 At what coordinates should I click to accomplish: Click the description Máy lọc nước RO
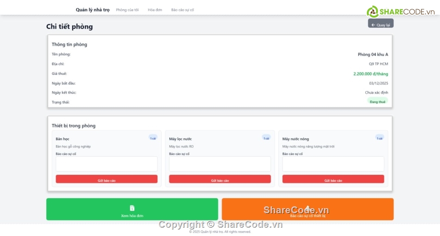point(181,147)
